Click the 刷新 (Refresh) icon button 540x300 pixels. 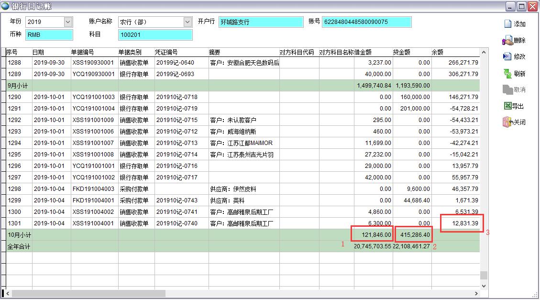(x=507, y=74)
